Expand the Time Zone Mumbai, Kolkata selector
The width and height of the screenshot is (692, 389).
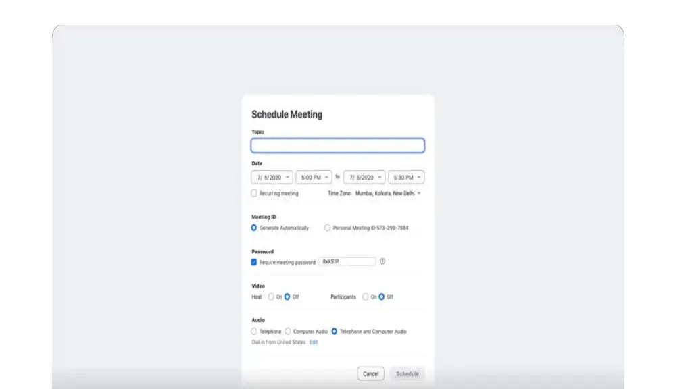(388, 193)
